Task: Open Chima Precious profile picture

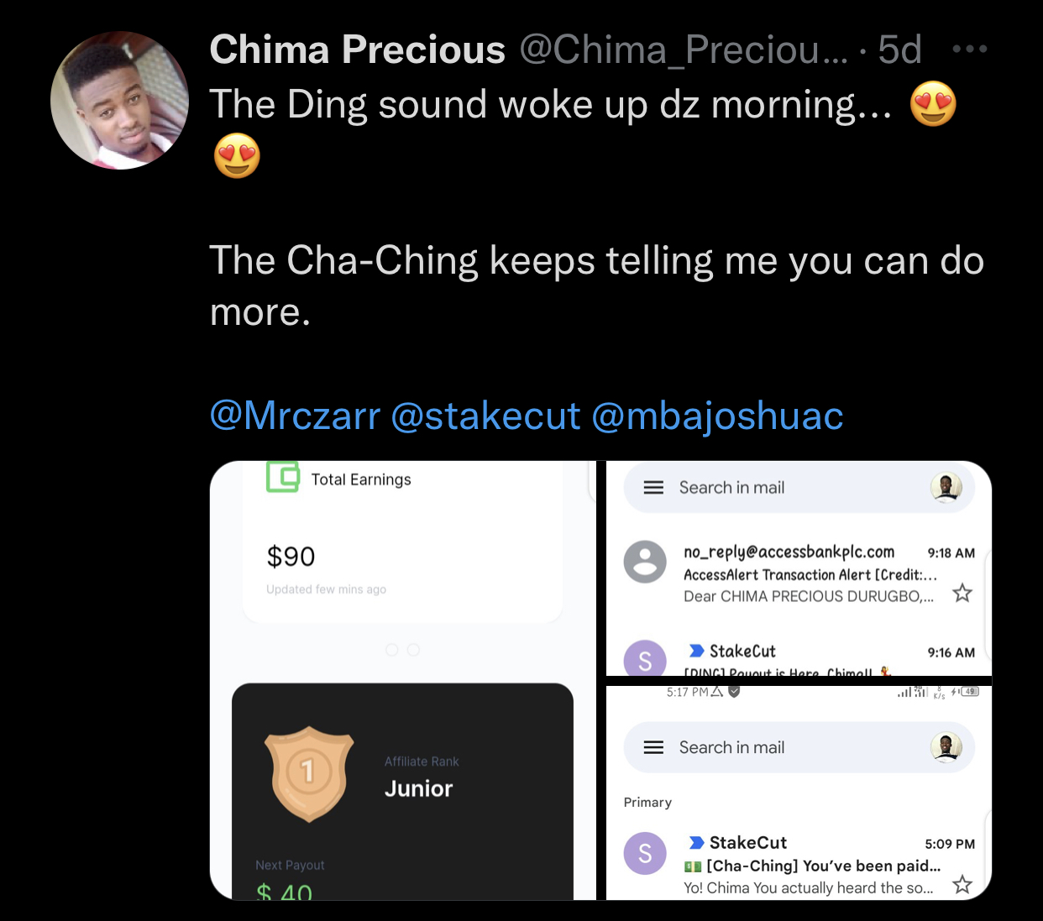Action: pos(120,101)
